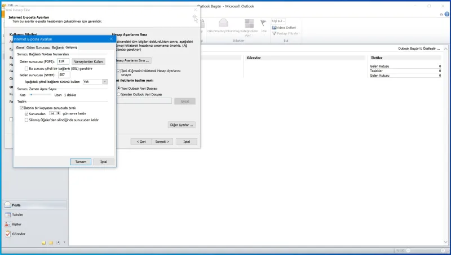Open Outlook Bugün'ü Özelleştir link
Image resolution: width=451 pixels, height=255 pixels.
coord(419,49)
